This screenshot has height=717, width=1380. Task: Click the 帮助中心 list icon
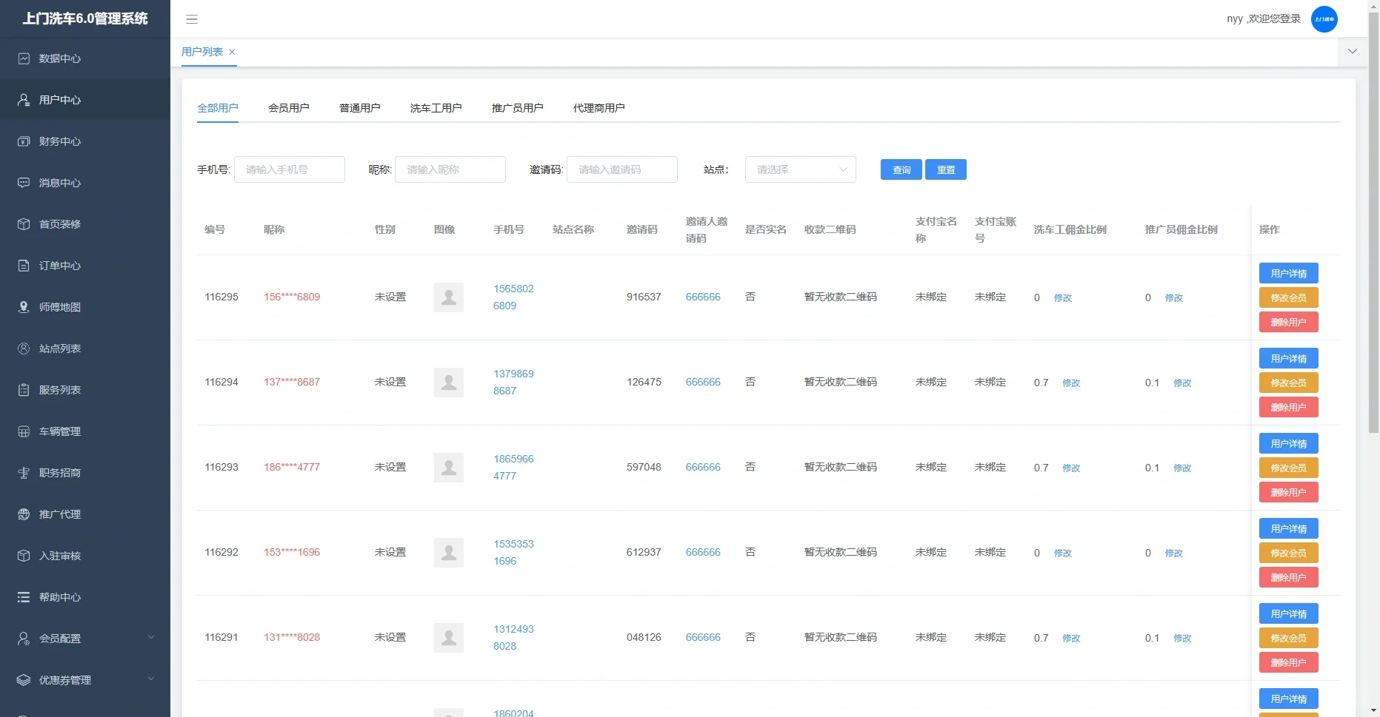pos(24,597)
